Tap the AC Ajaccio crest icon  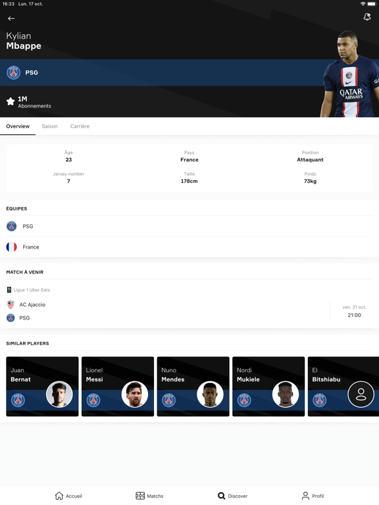(x=11, y=304)
